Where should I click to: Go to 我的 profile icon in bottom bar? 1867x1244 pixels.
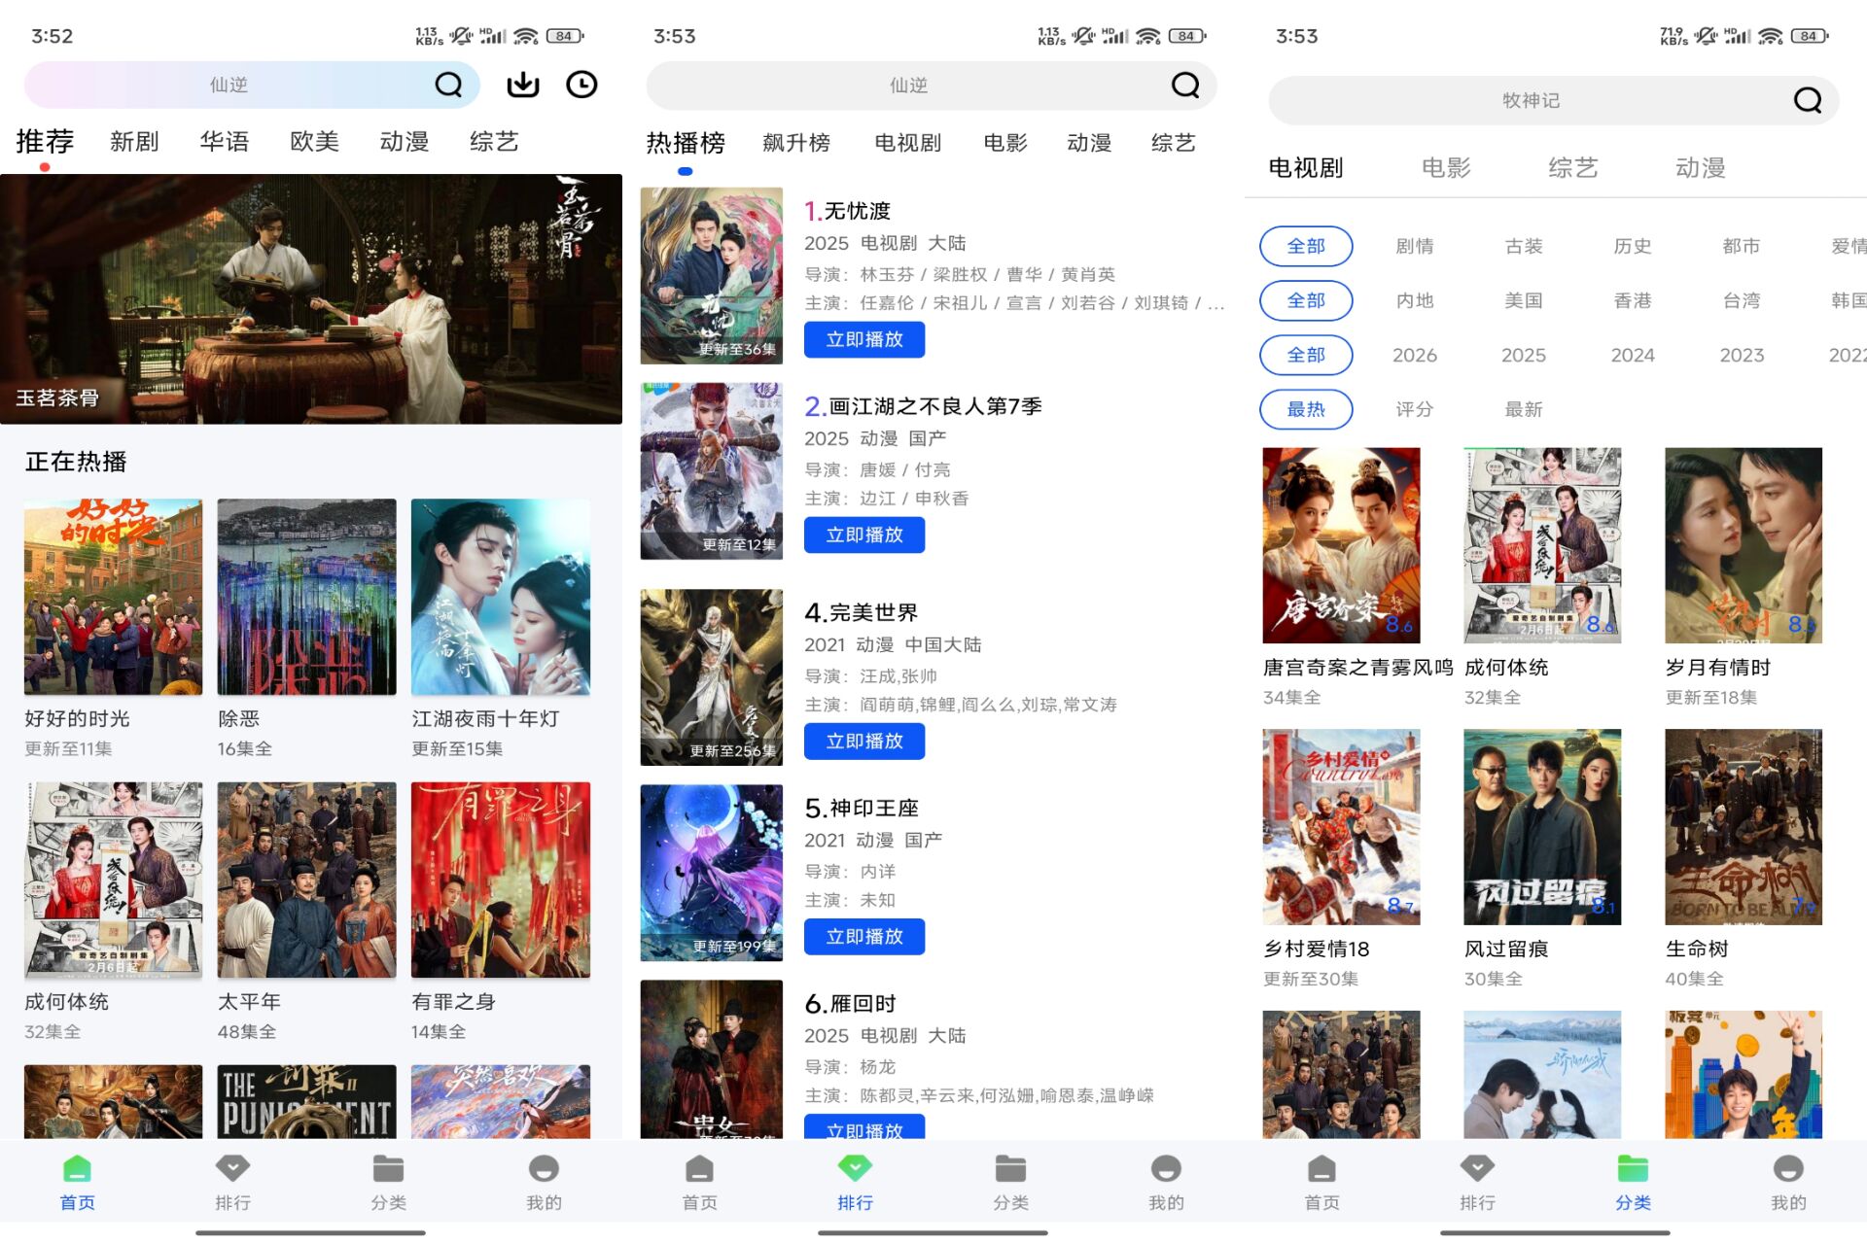(543, 1176)
